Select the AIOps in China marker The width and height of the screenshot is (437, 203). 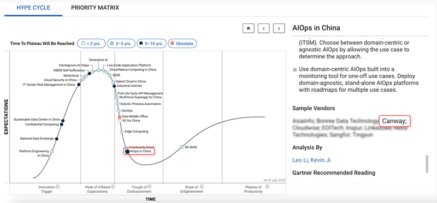[x=127, y=152]
